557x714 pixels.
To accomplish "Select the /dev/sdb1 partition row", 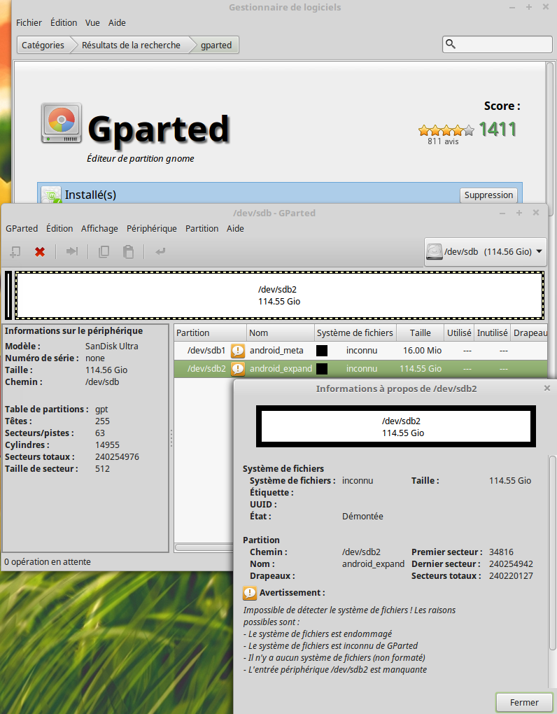I will point(360,351).
